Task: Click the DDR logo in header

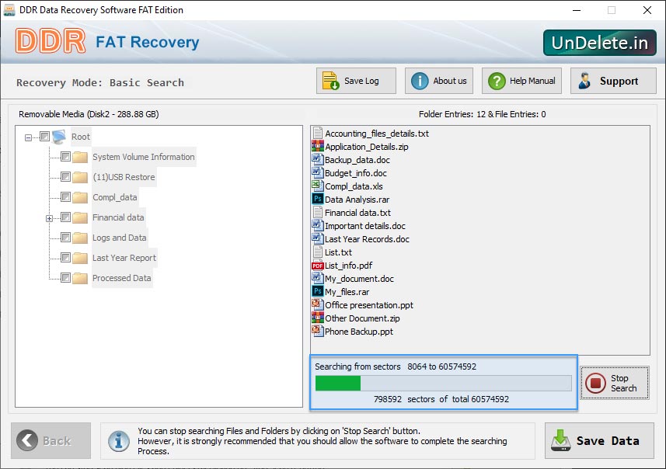Action: 51,42
